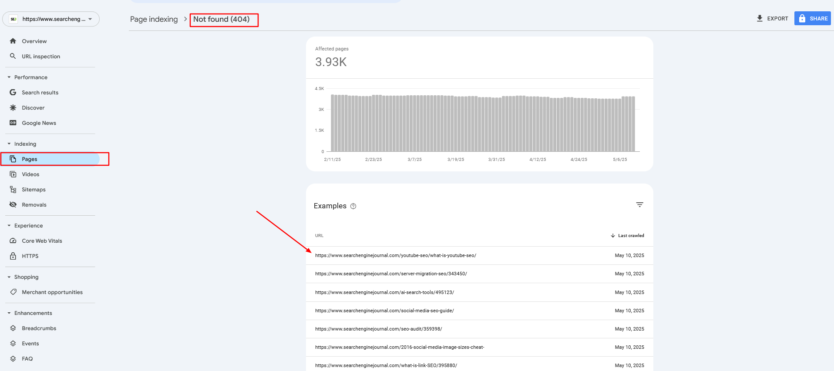The height and width of the screenshot is (371, 834).
Task: Click the download icon beside Export
Action: click(x=760, y=18)
